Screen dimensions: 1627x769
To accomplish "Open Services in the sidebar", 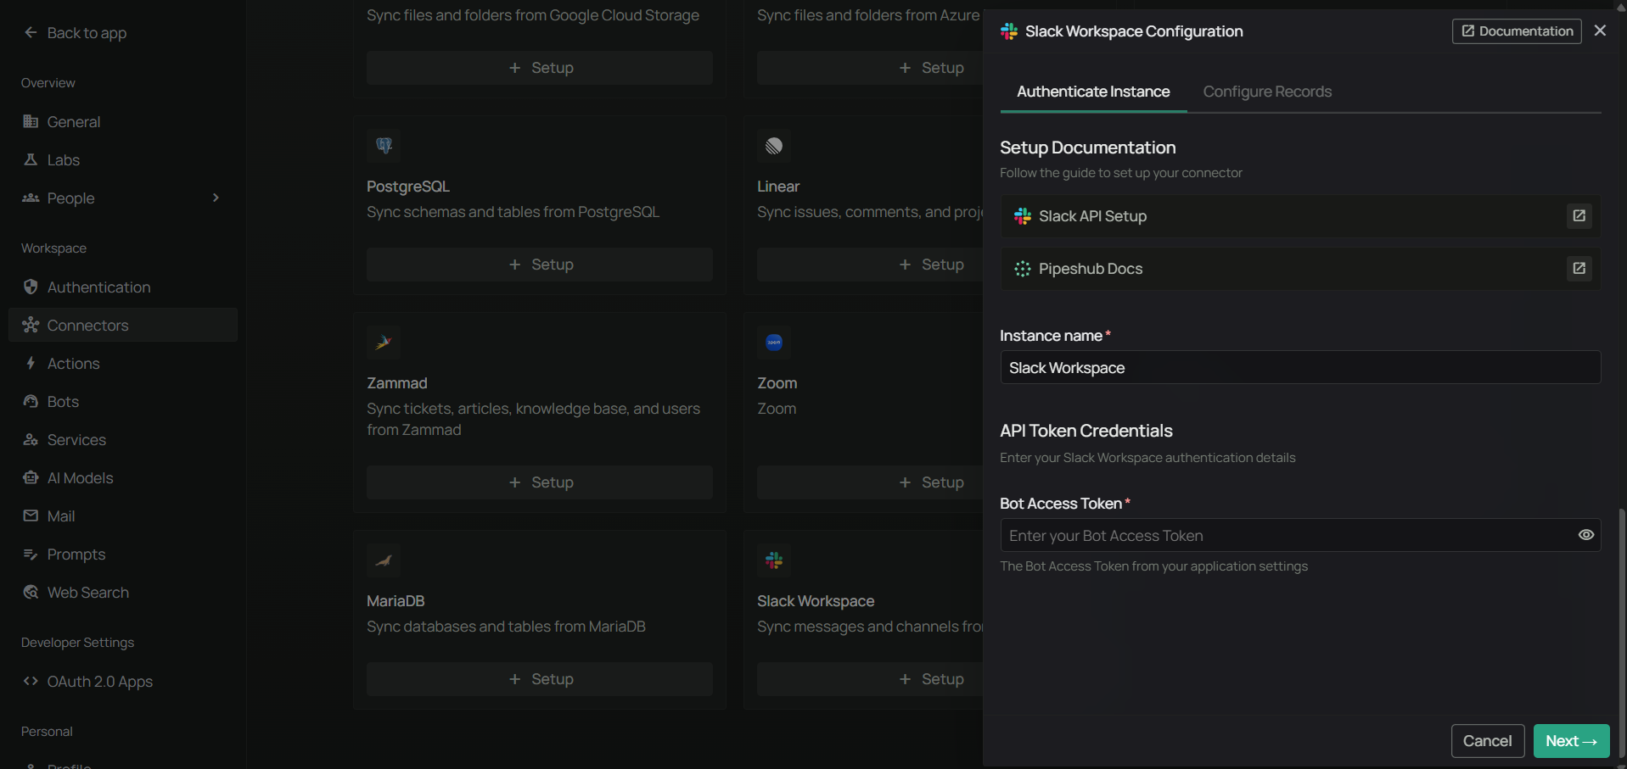I will click(x=123, y=439).
